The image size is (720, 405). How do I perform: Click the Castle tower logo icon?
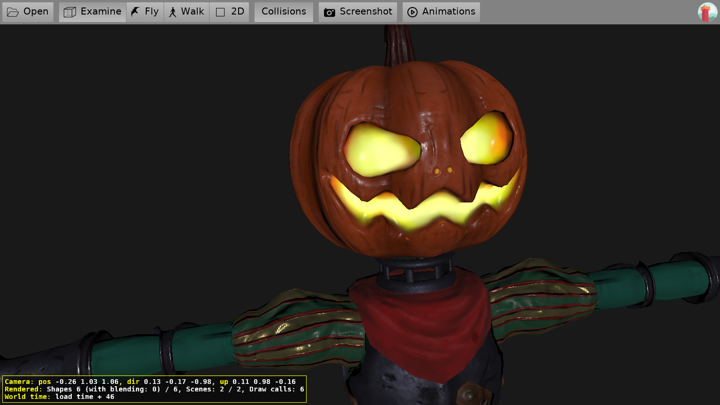coord(707,12)
